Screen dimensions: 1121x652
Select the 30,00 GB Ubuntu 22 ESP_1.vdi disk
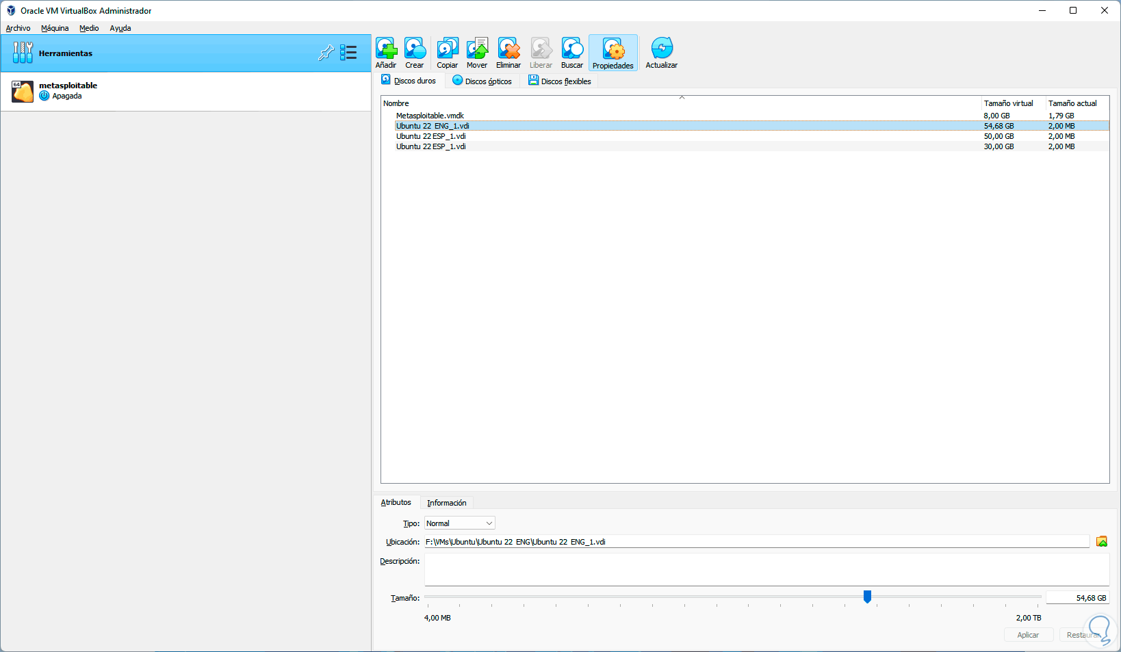click(x=751, y=146)
